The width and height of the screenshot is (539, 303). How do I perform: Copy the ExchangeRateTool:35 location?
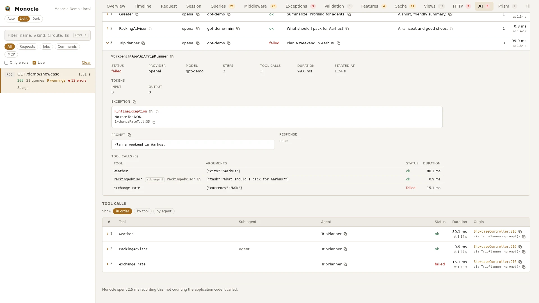point(153,122)
